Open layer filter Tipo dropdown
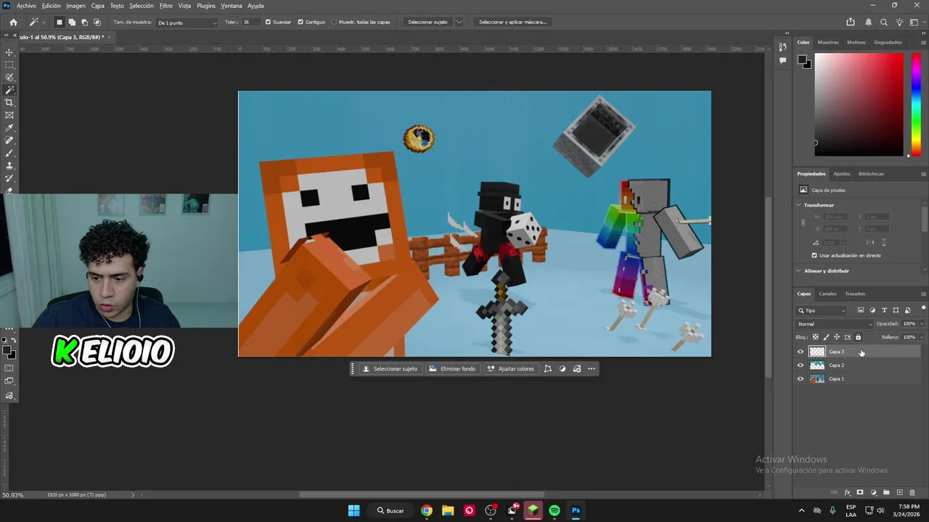This screenshot has height=522, width=929. pyautogui.click(x=822, y=310)
